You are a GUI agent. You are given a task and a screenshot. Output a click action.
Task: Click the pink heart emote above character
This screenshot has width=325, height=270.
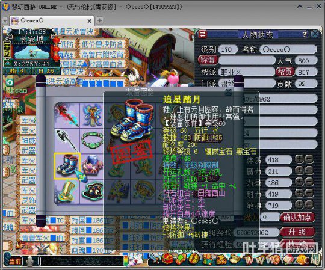click(x=173, y=79)
